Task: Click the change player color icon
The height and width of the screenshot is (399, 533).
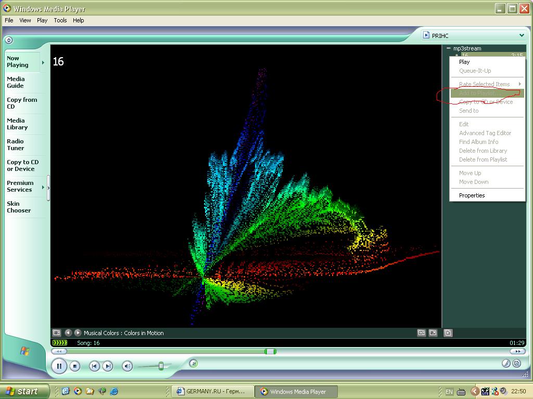Action: click(x=506, y=363)
